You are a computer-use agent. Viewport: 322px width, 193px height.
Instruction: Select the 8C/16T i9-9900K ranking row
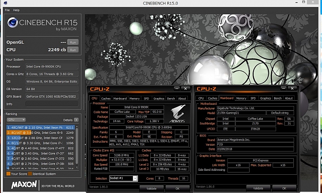coord(40,133)
